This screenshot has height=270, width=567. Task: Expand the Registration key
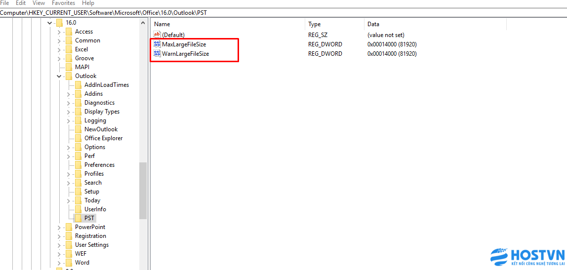point(59,236)
